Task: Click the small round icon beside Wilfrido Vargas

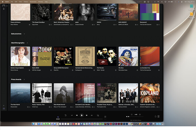Action: [x=51, y=70]
